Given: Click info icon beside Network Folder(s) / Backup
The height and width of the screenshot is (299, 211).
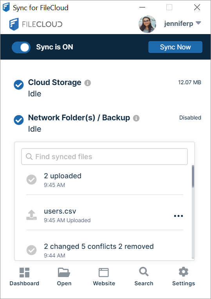Looking at the screenshot, I should coord(136,118).
